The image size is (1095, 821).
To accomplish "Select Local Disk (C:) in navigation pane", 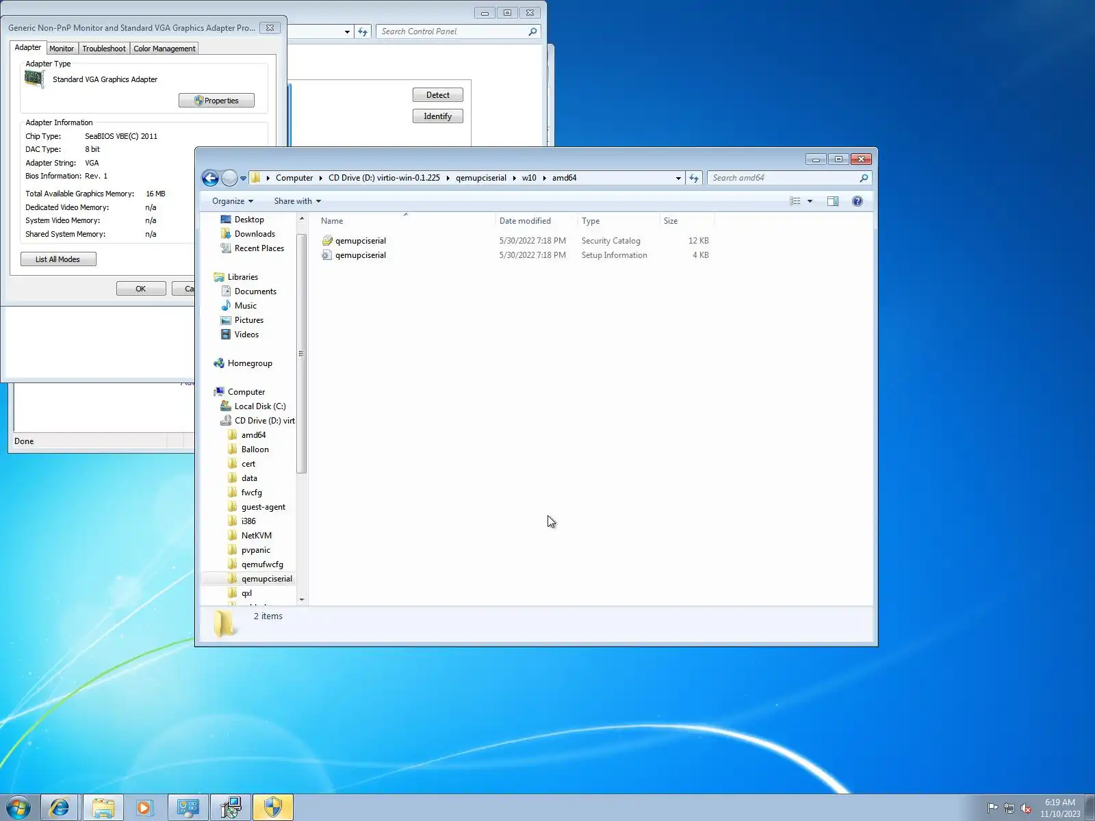I will click(x=253, y=406).
